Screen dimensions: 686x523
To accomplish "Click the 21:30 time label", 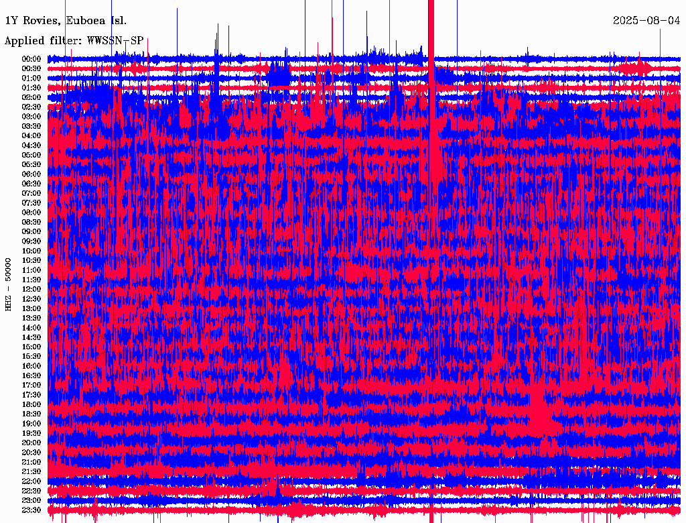I will (31, 472).
